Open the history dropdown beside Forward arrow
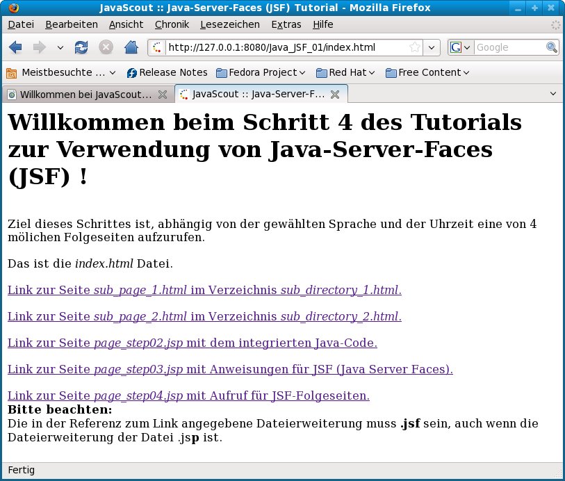 pyautogui.click(x=60, y=47)
